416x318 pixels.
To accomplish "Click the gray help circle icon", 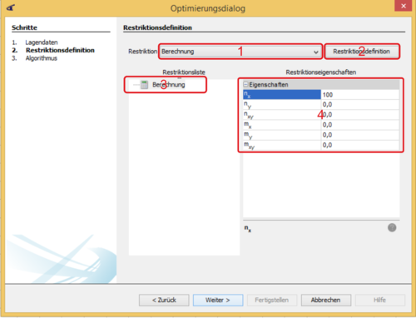I will tap(392, 227).
